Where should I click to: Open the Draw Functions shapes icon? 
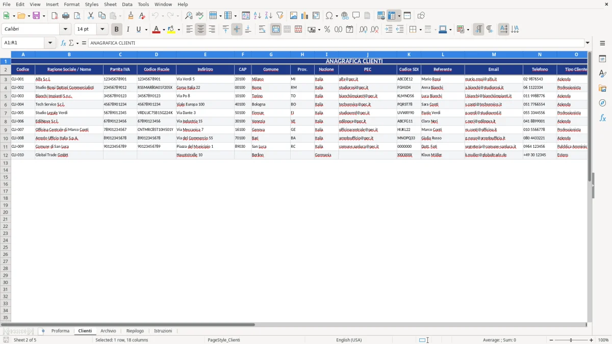421,16
